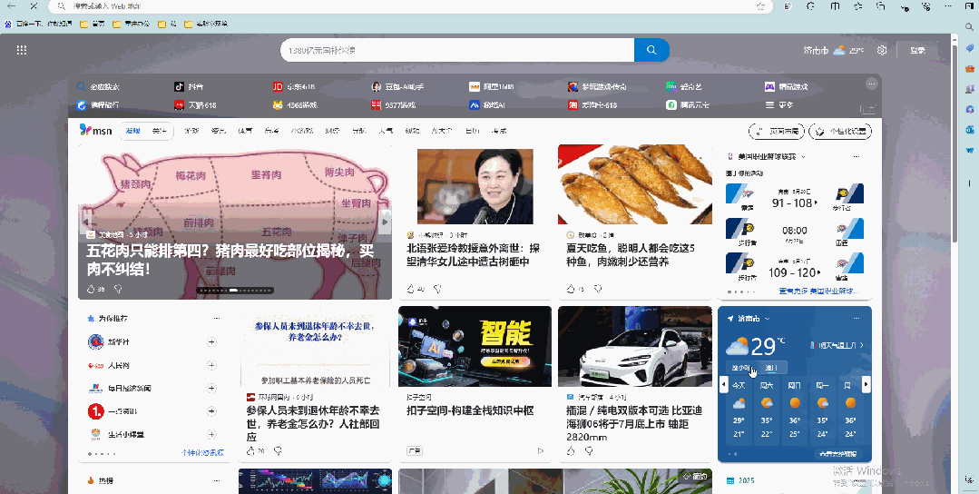Follow 新华社 with its plus button
The width and height of the screenshot is (979, 494).
pyautogui.click(x=211, y=342)
